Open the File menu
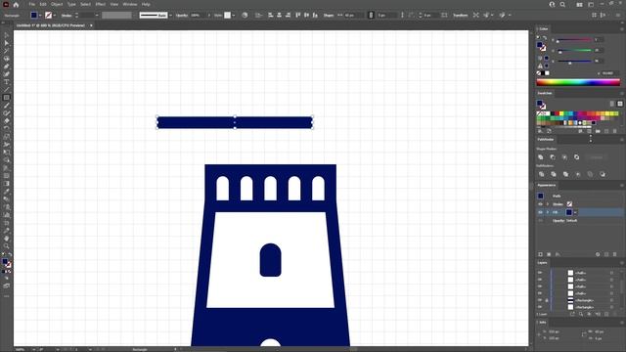The width and height of the screenshot is (626, 352). [31, 4]
